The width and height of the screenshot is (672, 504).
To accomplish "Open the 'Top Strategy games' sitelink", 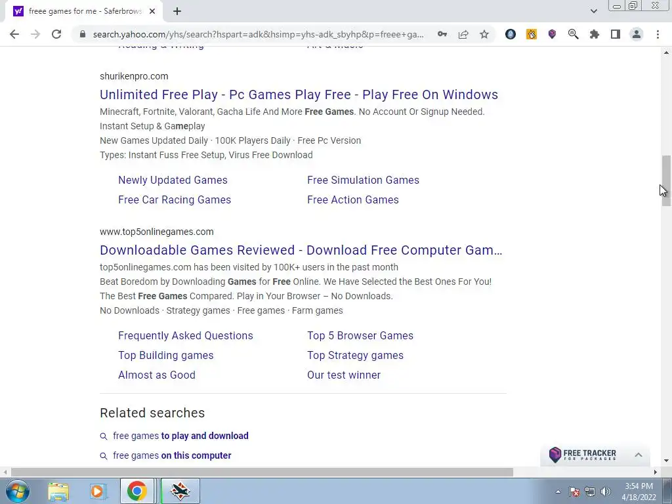I will 355,355.
